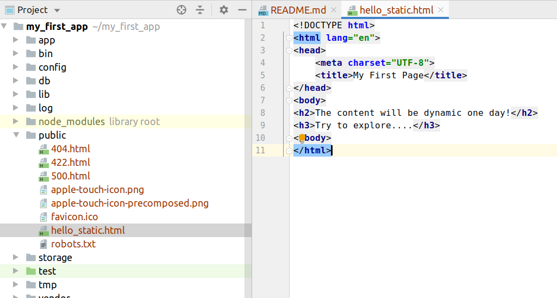This screenshot has height=298, width=557.
Task: Close the hello_static.html tab
Action: pyautogui.click(x=441, y=10)
